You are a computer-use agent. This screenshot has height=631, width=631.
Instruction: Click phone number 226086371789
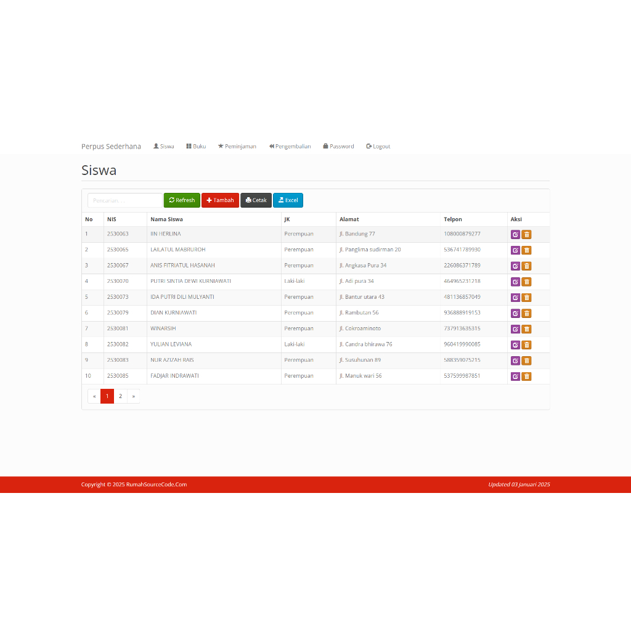[462, 265]
